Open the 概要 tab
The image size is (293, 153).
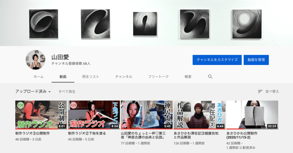[188, 77]
